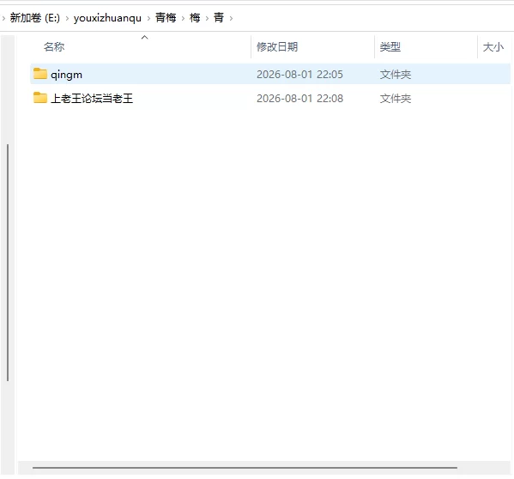This screenshot has width=514, height=479.
Task: Sort by 类型 column header
Action: [x=390, y=47]
